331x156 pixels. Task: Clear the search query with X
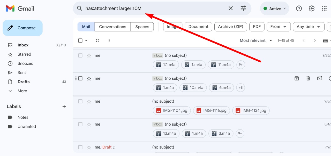point(231,8)
